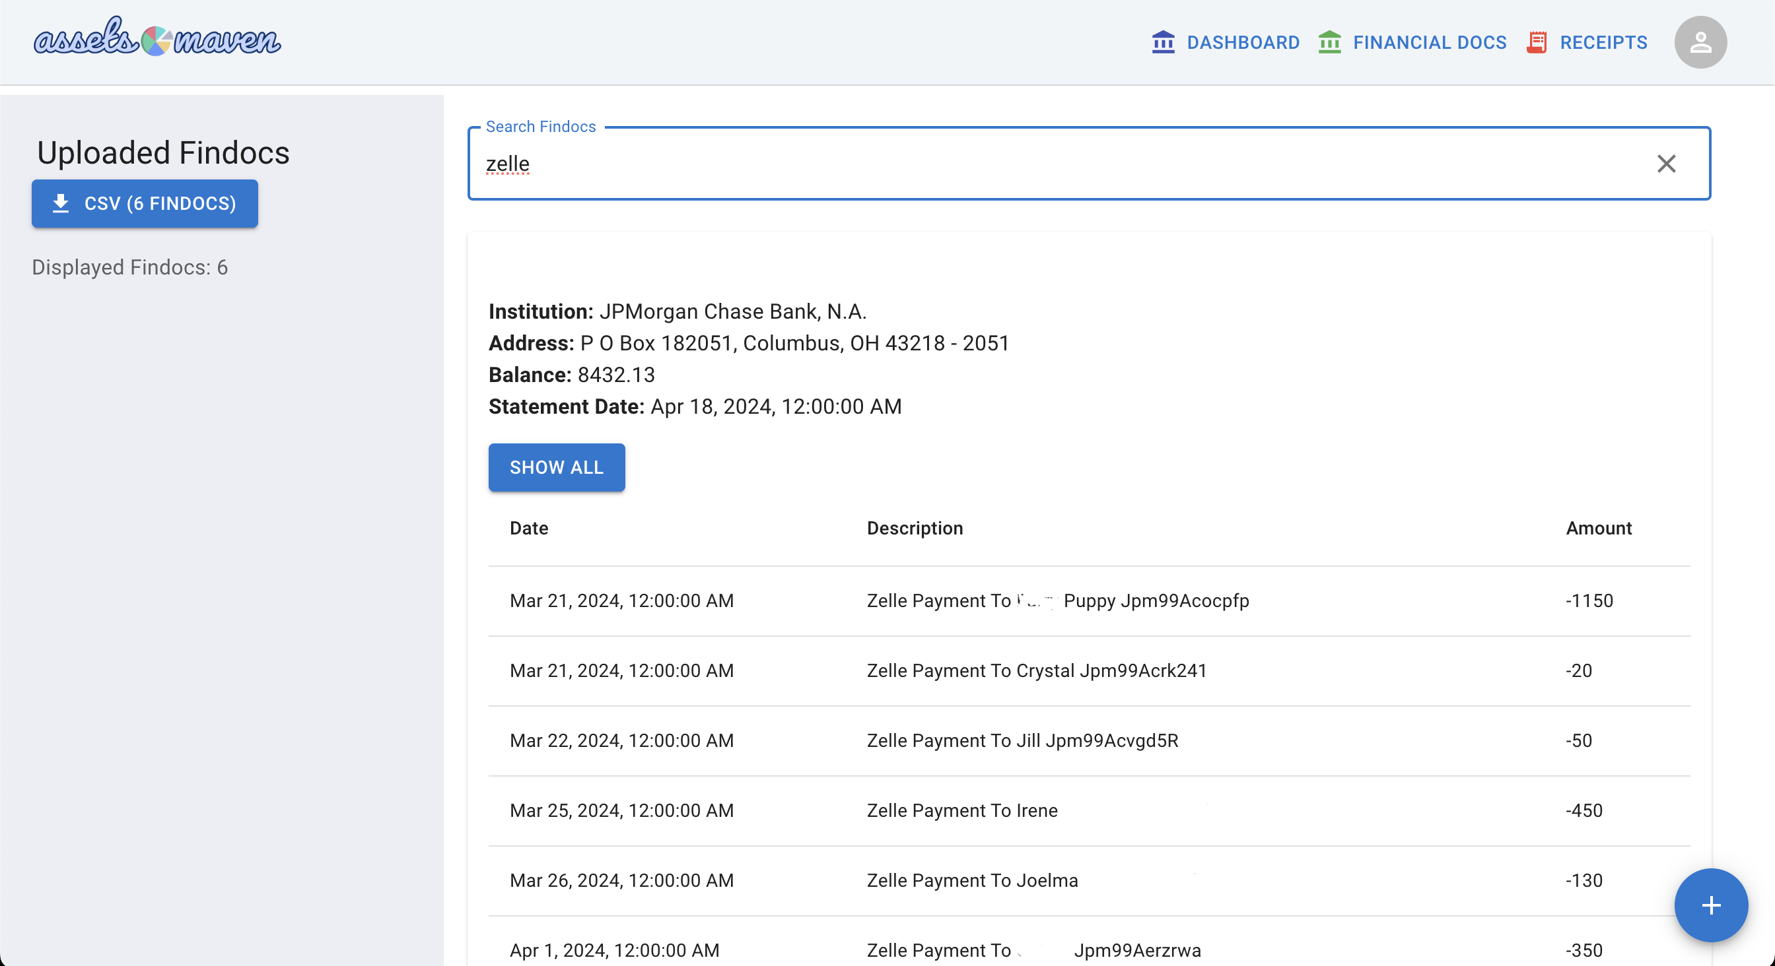Click the Amount column header
Screen dimensions: 1775x966
pos(1598,528)
